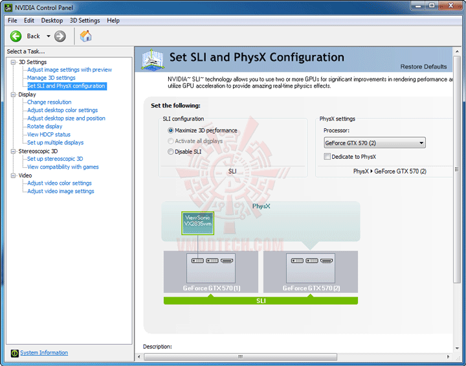This screenshot has width=466, height=366.
Task: Click the first DVI port on GeForce GTX 570 (1)
Action: (197, 260)
